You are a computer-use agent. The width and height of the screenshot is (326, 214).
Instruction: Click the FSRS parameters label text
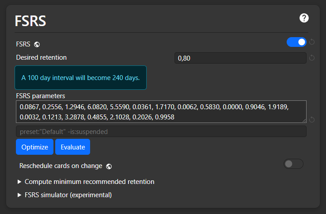point(41,96)
